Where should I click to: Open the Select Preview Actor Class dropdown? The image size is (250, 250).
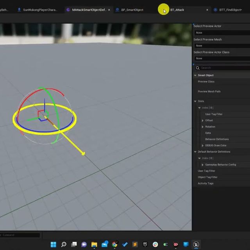222,58
